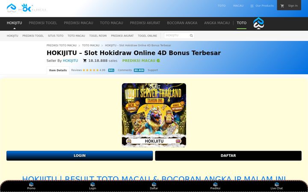Open the MACAU link in top header
This screenshot has width=308, height=192.
pos(238,6)
